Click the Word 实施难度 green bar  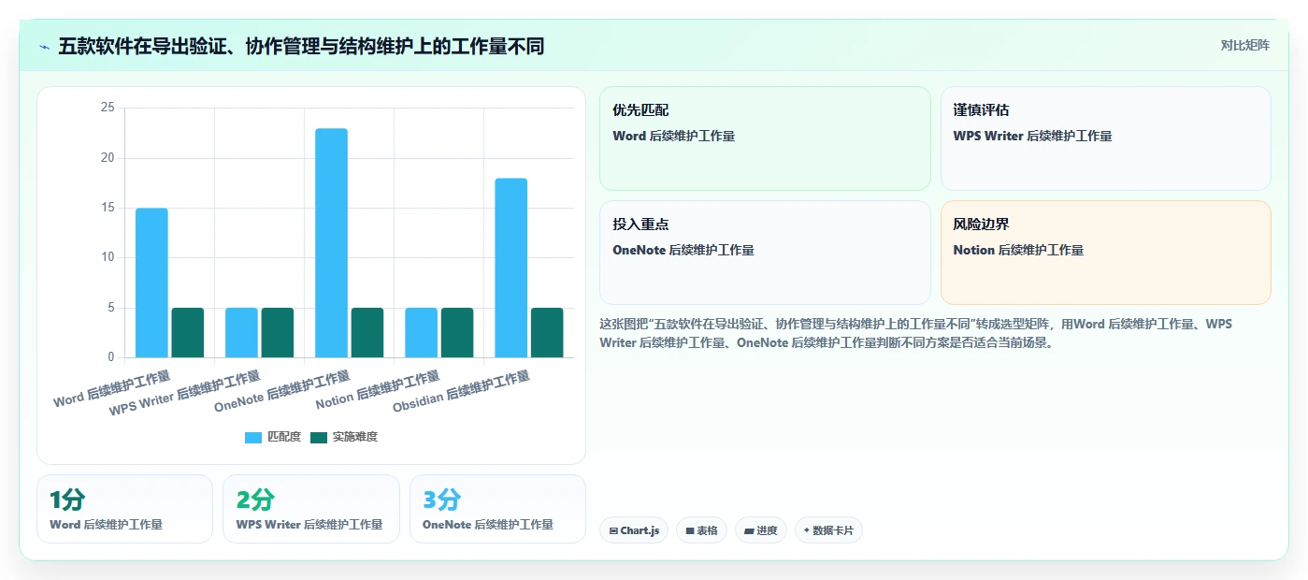coord(187,332)
